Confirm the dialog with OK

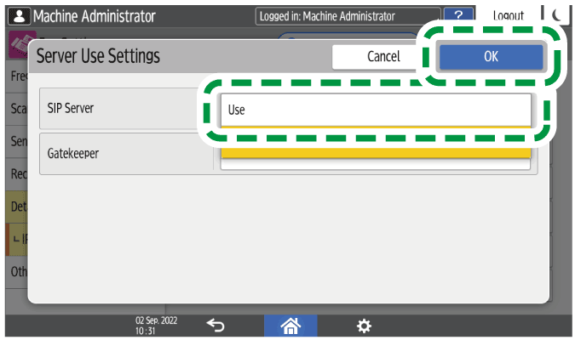tap(491, 57)
